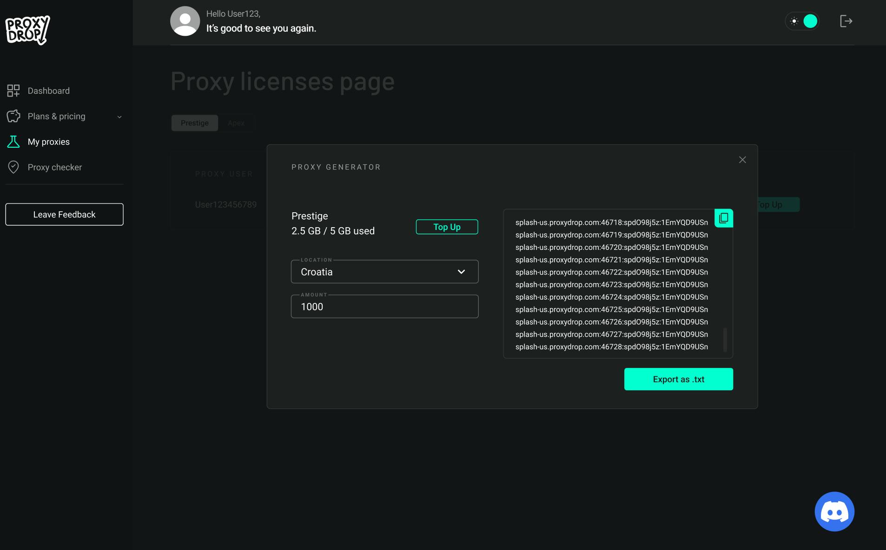Click the User123456789 proxy user cell
This screenshot has height=550, width=886.
[226, 204]
